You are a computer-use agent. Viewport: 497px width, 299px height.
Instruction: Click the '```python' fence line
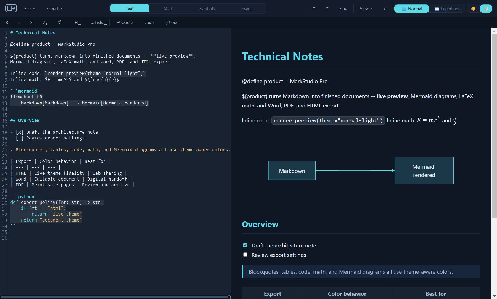(x=22, y=196)
